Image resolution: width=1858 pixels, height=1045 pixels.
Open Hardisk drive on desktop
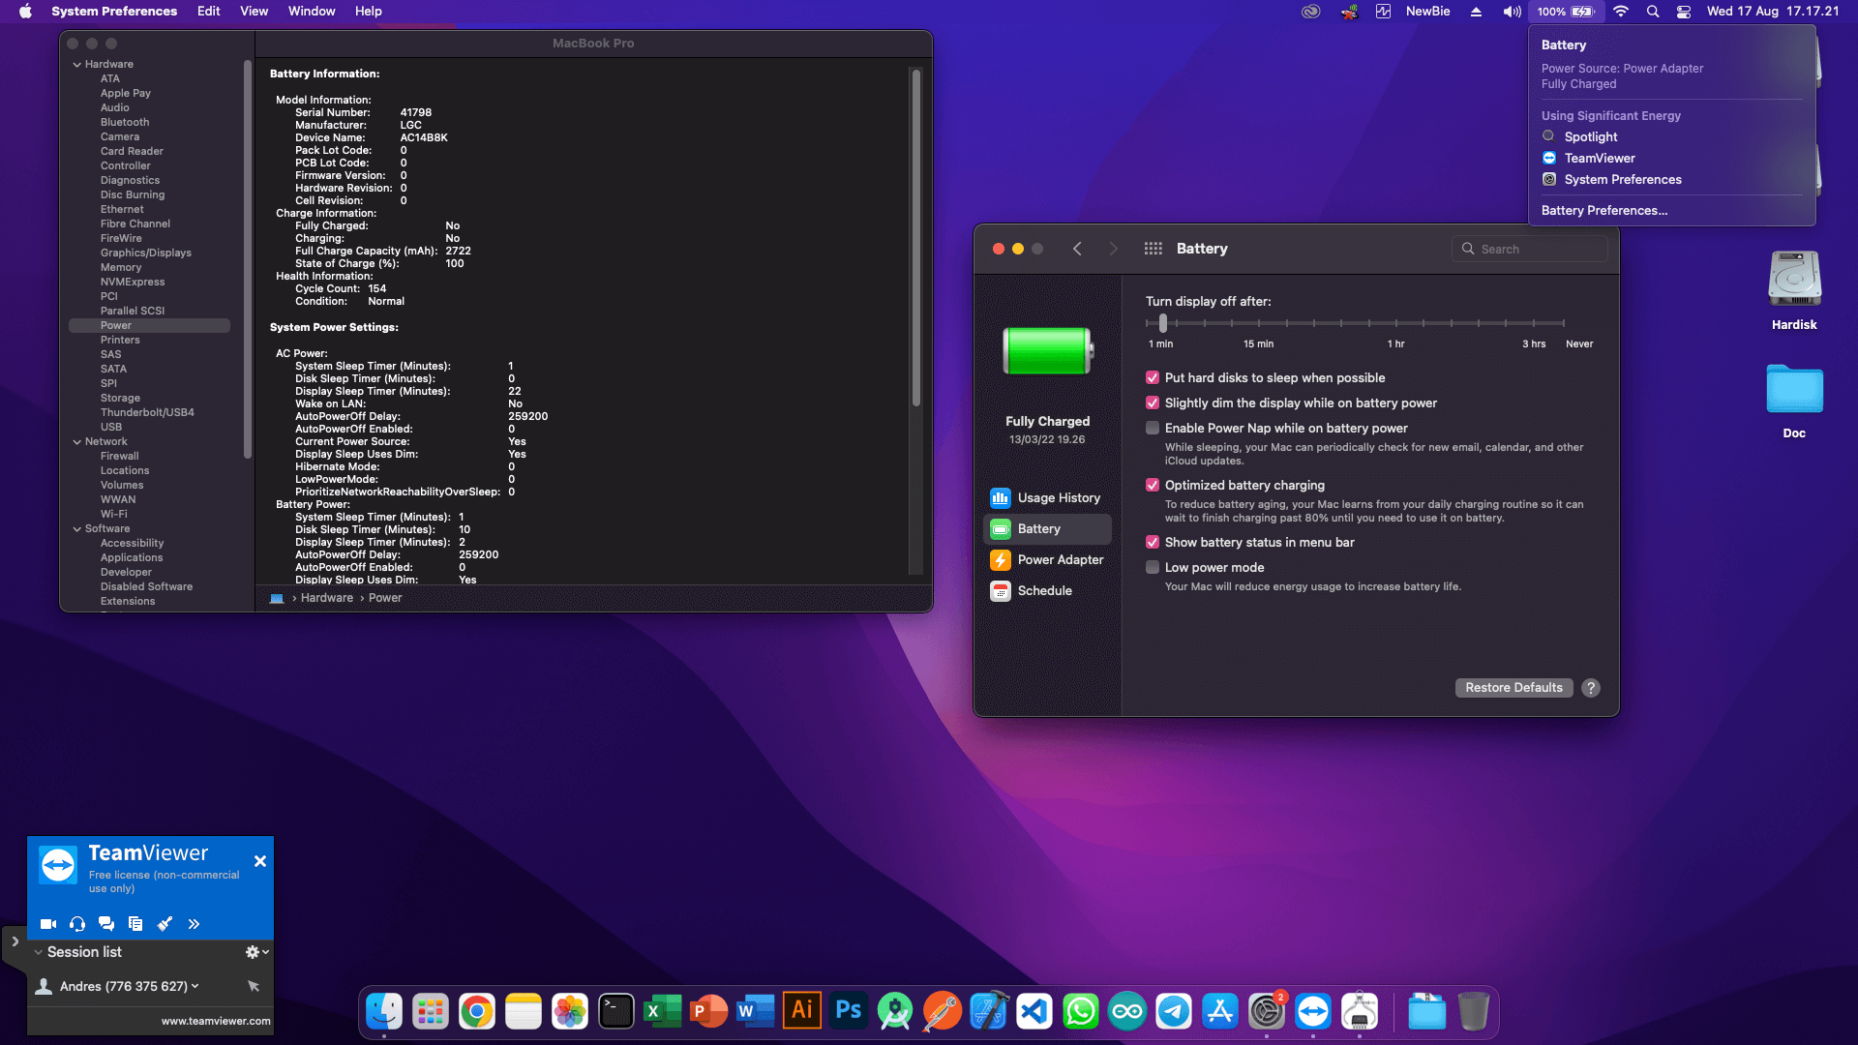[x=1794, y=290]
